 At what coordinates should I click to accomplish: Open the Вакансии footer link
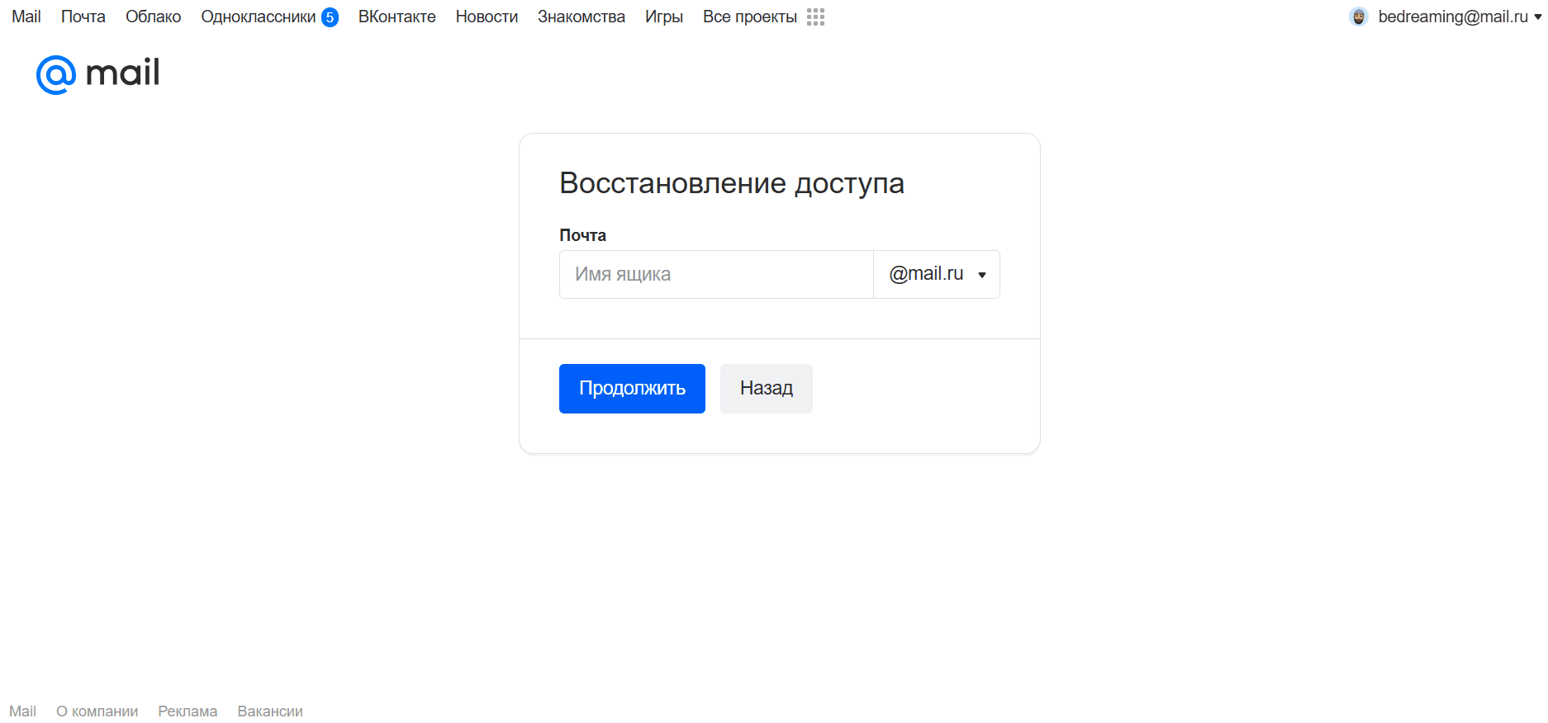click(270, 711)
